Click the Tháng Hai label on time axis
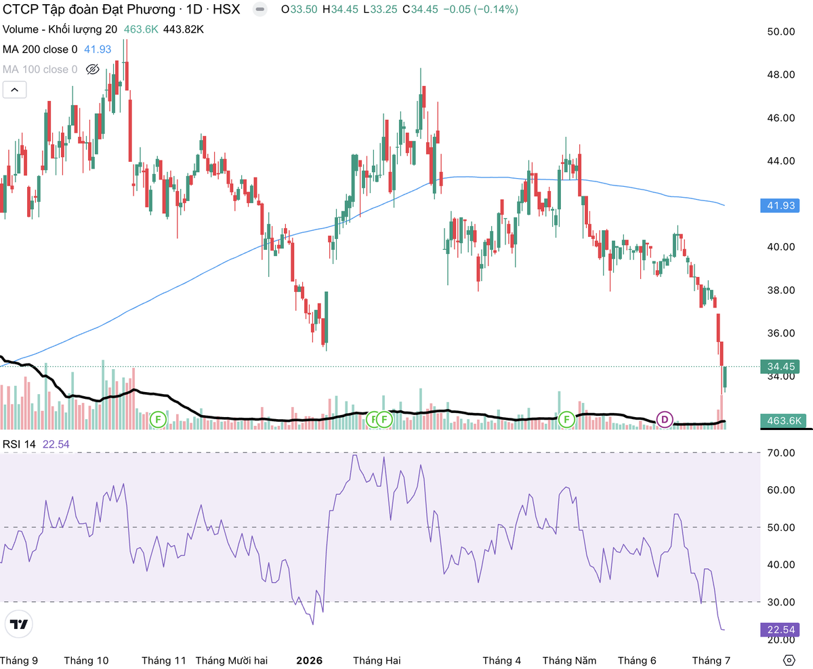 click(376, 660)
